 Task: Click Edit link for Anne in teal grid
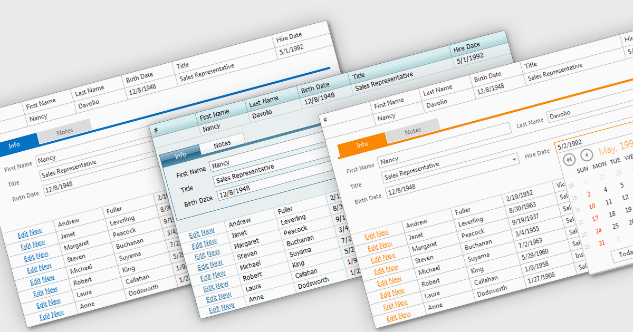(215, 309)
